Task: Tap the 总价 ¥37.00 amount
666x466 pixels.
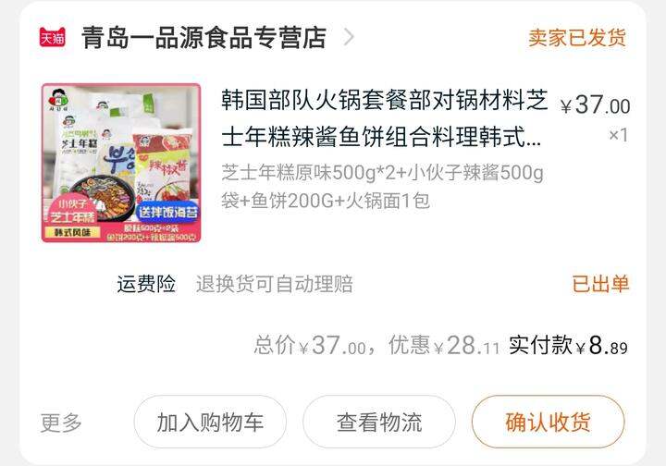Action: pyautogui.click(x=310, y=345)
